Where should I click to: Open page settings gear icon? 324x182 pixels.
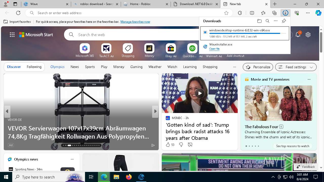pos(308,35)
